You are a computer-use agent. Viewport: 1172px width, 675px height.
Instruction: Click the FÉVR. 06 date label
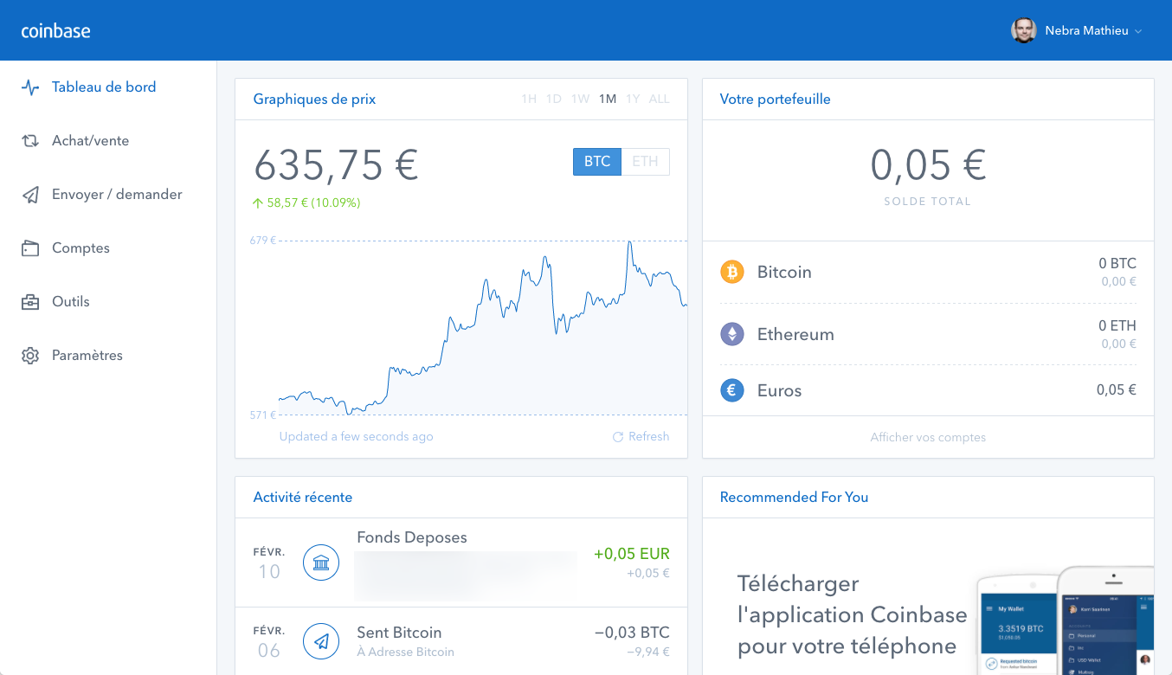tap(268, 641)
